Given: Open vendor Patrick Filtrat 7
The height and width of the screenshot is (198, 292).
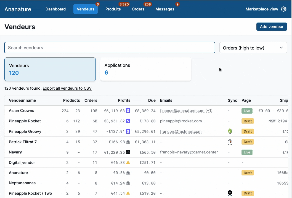Looking at the screenshot, I should point(23,142).
